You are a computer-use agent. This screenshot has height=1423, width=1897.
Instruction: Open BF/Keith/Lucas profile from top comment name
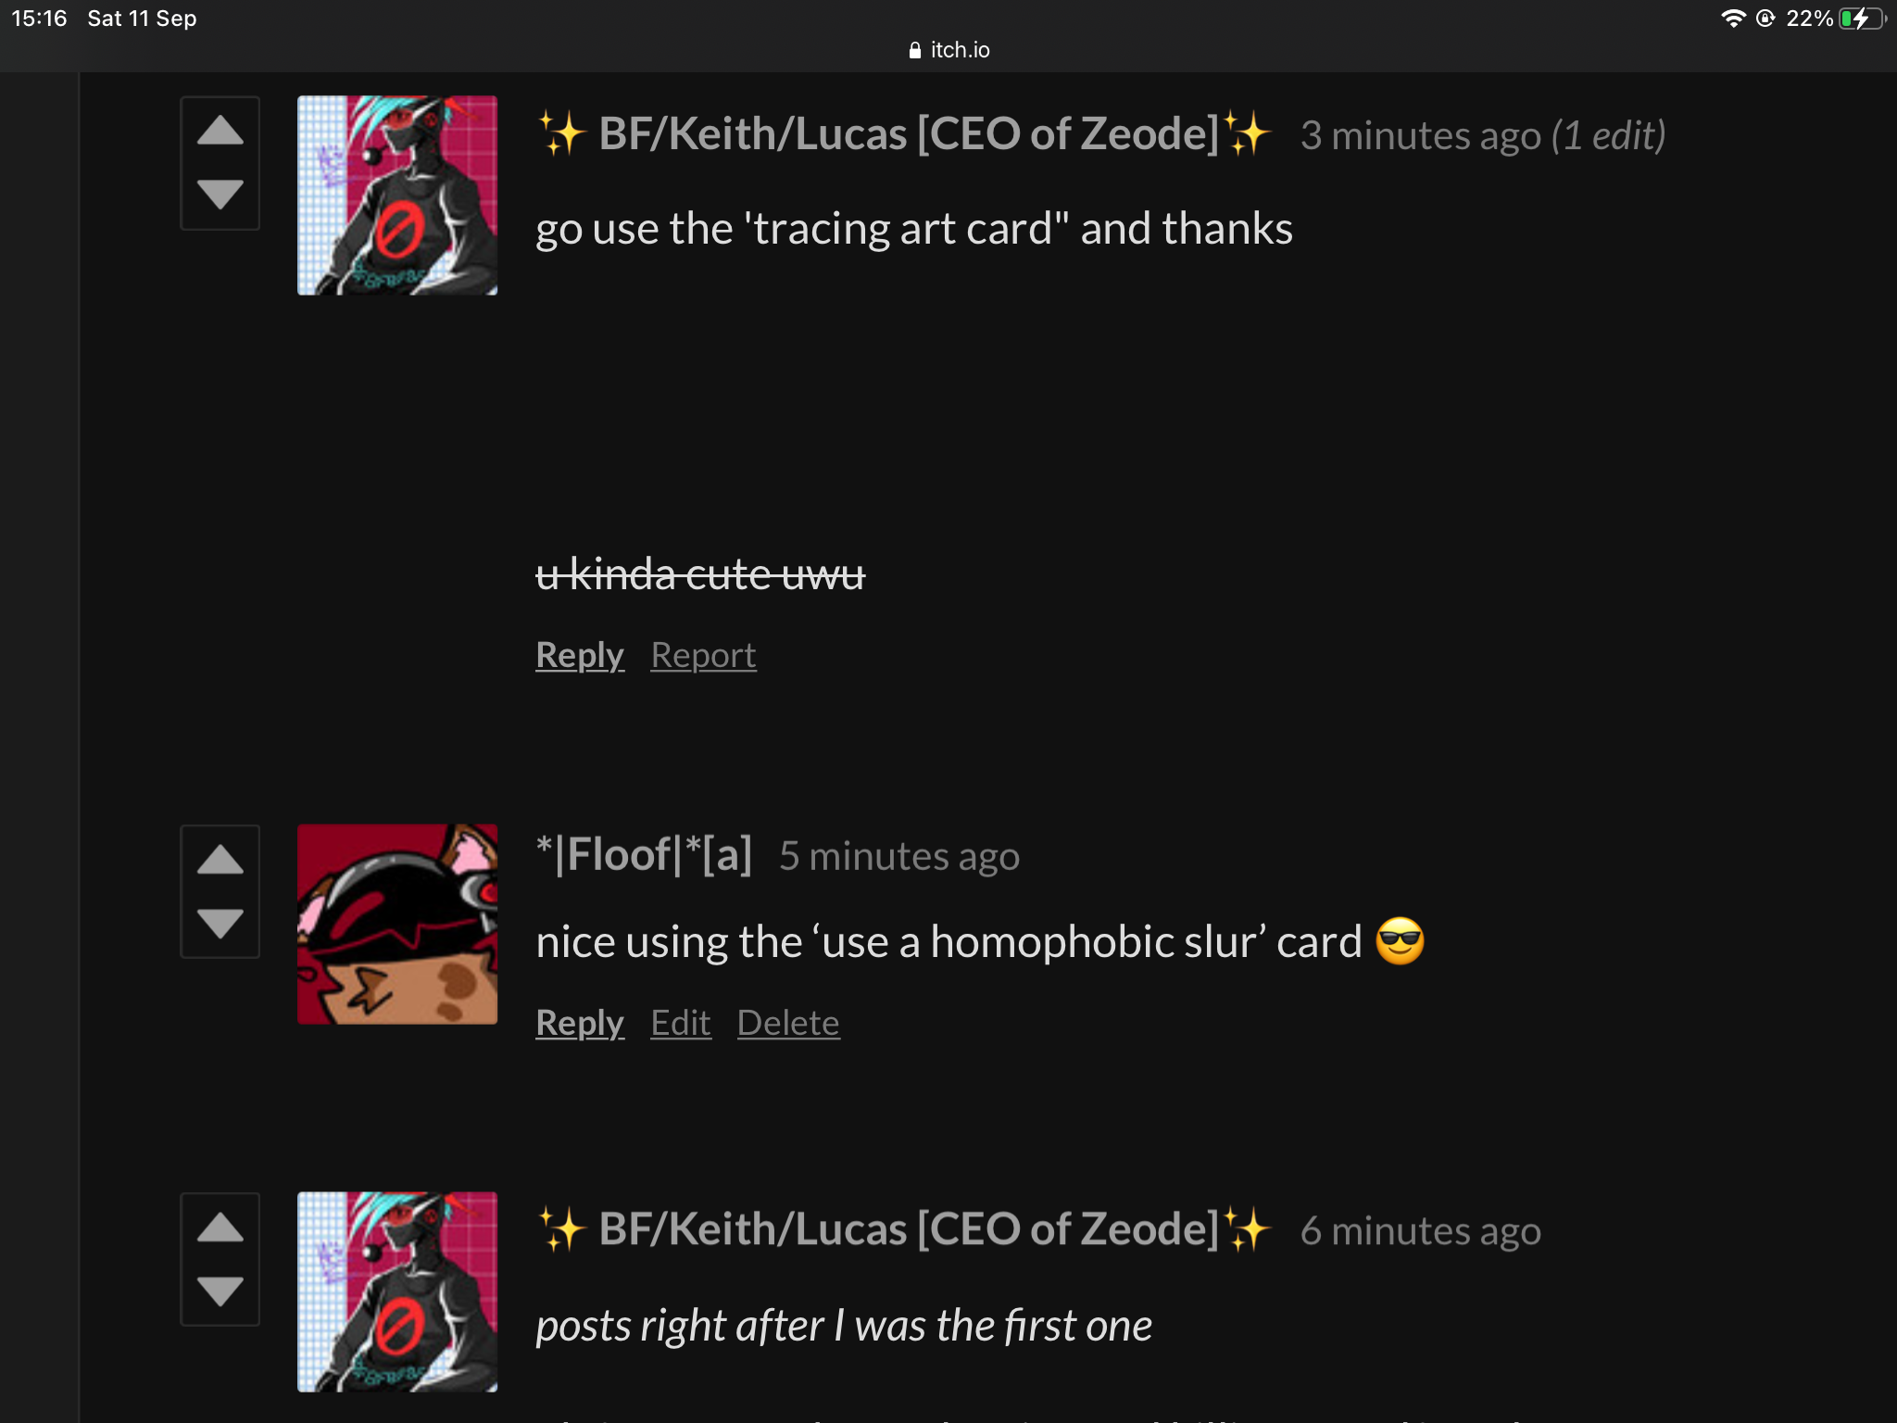(904, 134)
